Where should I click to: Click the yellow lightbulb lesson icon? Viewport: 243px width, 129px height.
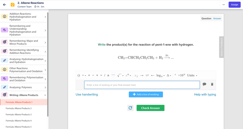click(12, 5)
